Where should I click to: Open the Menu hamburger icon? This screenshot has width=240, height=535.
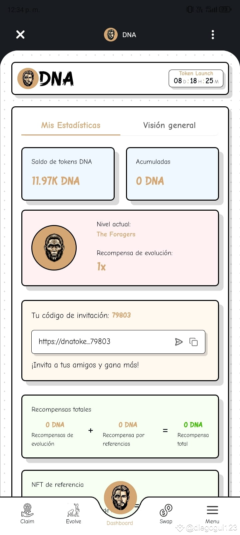coord(212,510)
